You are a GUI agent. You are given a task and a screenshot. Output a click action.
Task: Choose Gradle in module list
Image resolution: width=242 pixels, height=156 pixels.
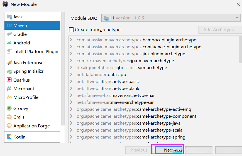(32, 34)
